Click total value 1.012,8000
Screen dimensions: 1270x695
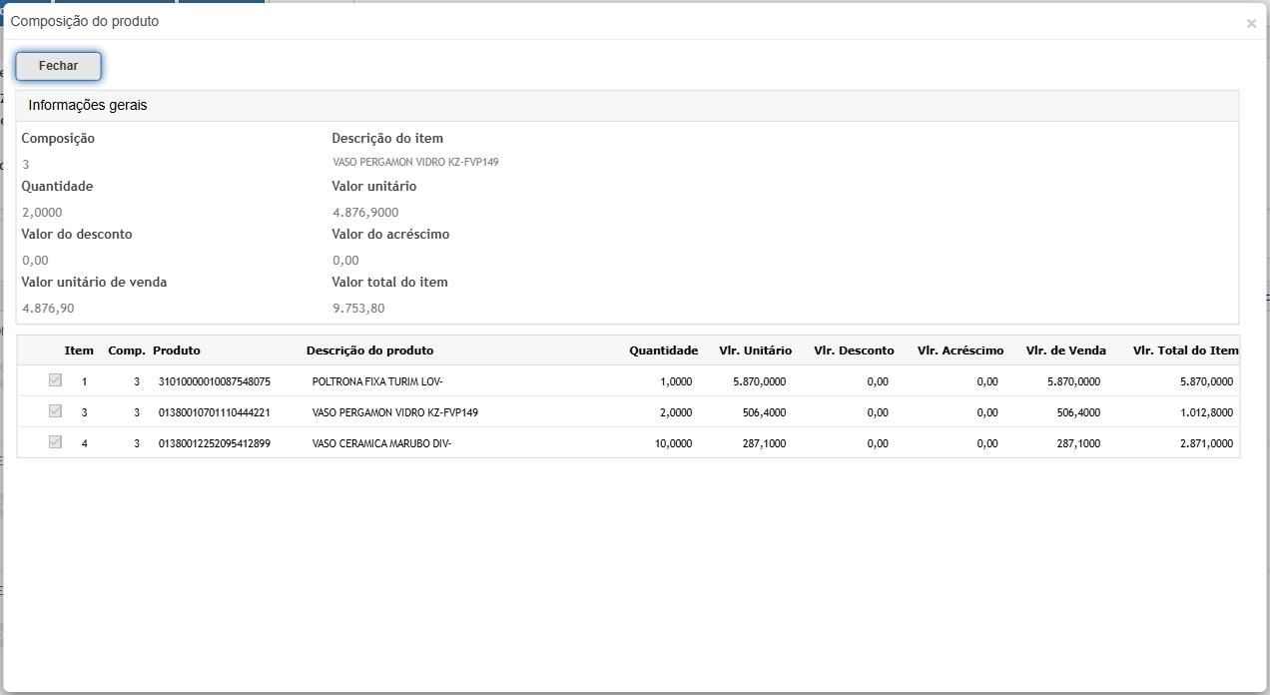coord(1206,412)
